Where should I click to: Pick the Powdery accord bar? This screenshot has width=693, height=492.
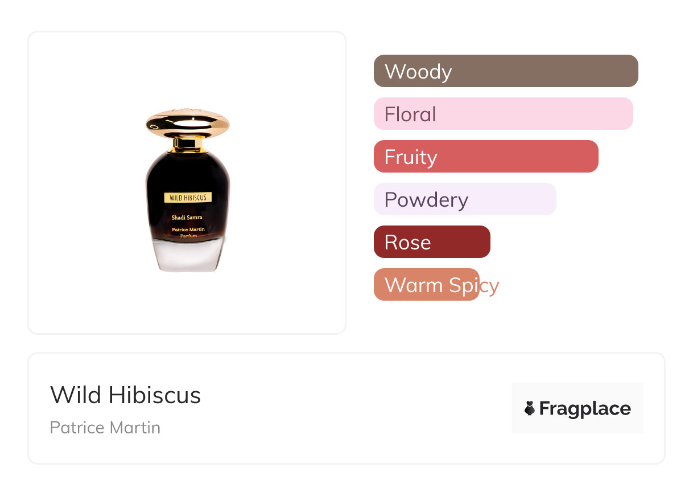click(x=464, y=199)
